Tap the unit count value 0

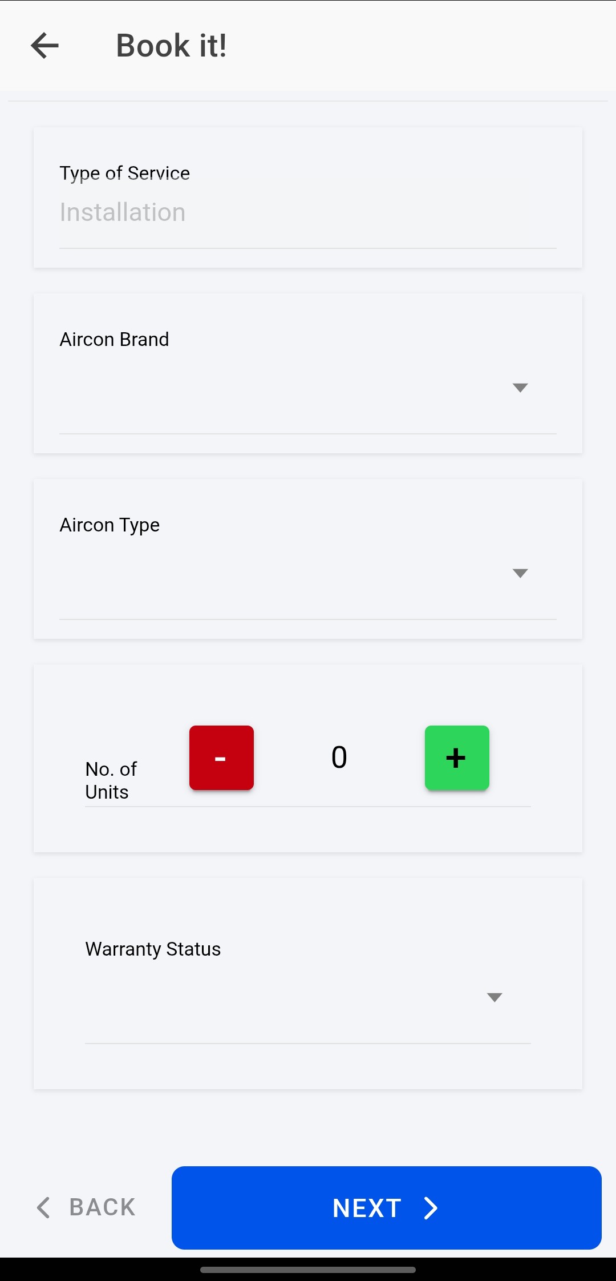tap(339, 758)
